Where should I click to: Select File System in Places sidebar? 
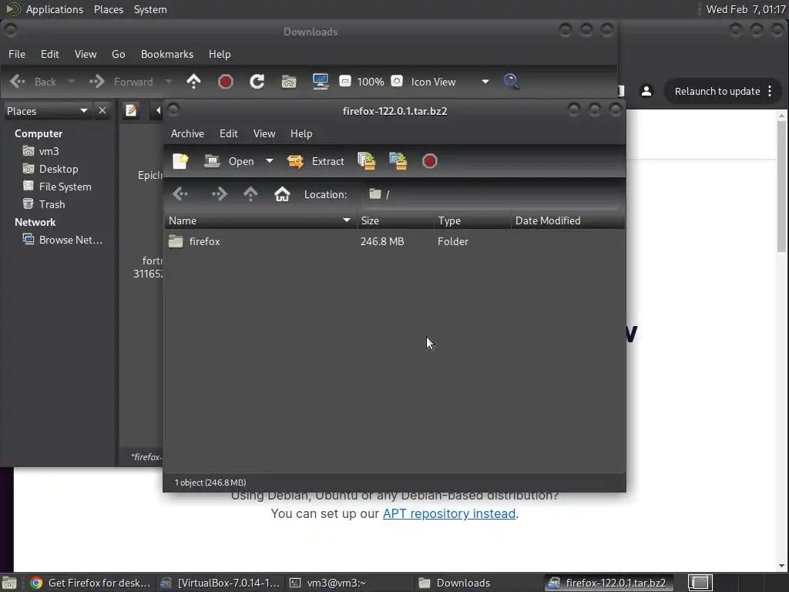tap(65, 187)
